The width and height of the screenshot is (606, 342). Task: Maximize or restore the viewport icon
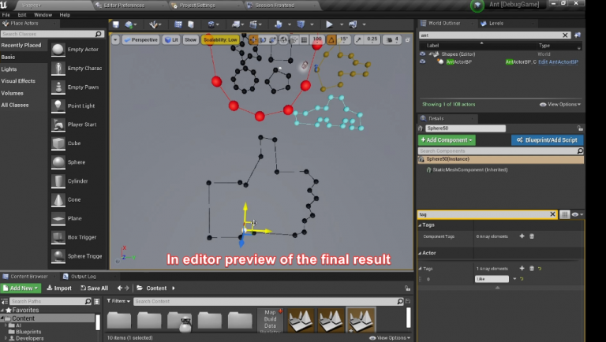(x=407, y=39)
